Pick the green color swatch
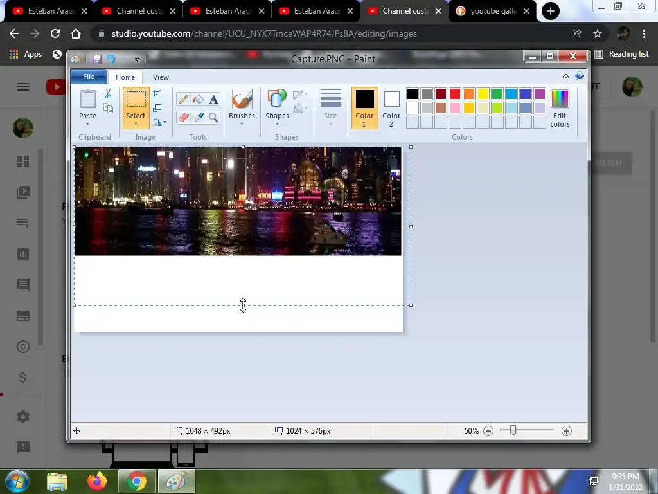 point(497,94)
